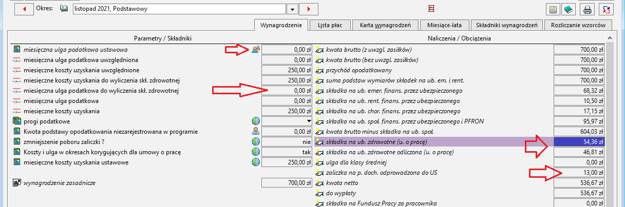Click the 95,97 zł social contribution value
The image size is (625, 207).
(x=579, y=121)
